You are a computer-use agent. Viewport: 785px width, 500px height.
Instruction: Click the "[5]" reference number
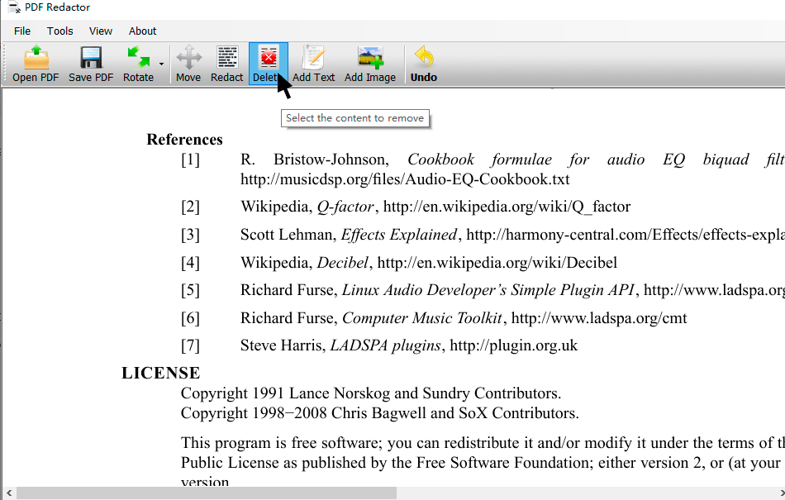[x=190, y=290]
